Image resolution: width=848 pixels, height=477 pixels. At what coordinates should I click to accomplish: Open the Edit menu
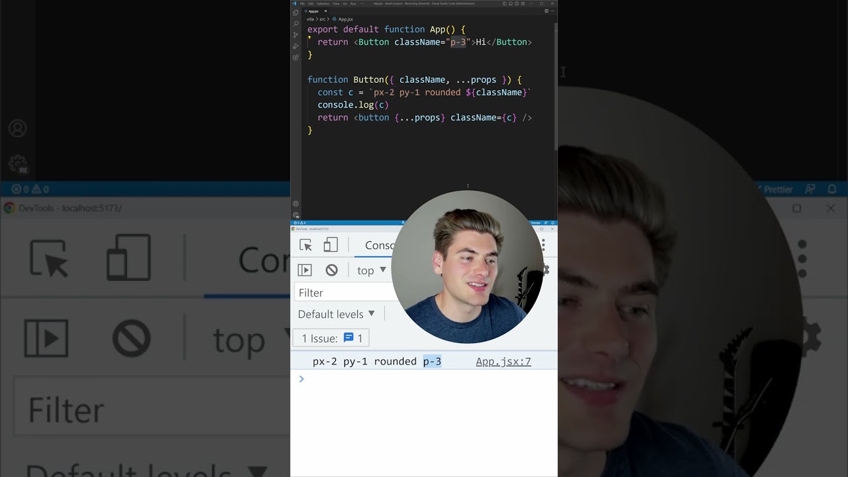click(x=311, y=3)
